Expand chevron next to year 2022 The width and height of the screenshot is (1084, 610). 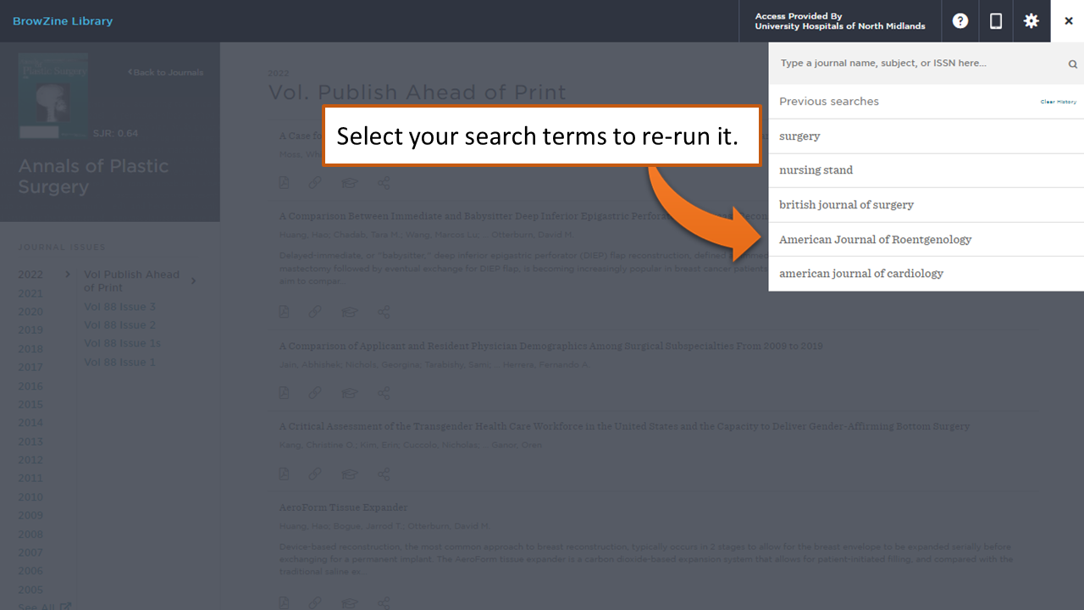point(68,274)
